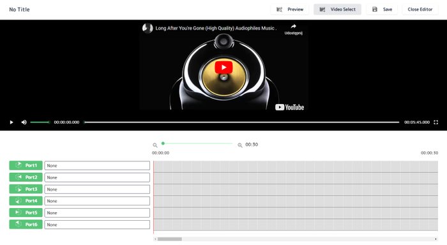Open the Port4 None selection field
The height and width of the screenshot is (245, 447).
pos(97,201)
